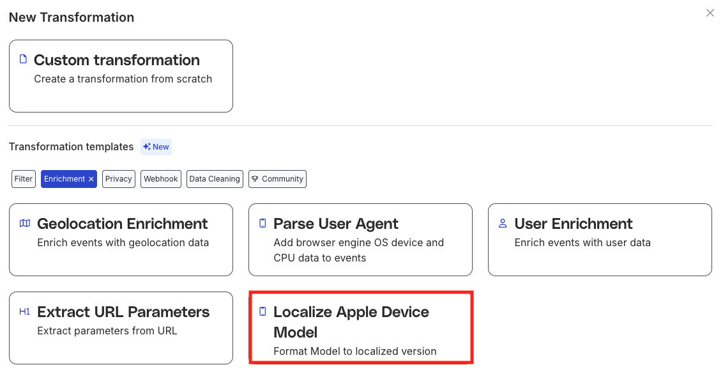Choose the Localize Apple Device Model template

[x=361, y=328]
